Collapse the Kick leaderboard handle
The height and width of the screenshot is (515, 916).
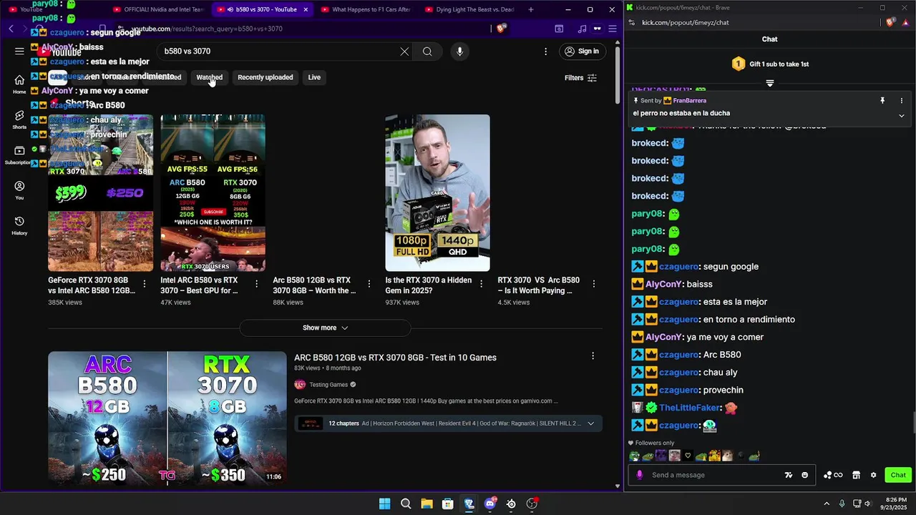[770, 83]
